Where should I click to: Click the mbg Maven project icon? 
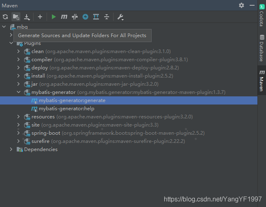point(13,27)
